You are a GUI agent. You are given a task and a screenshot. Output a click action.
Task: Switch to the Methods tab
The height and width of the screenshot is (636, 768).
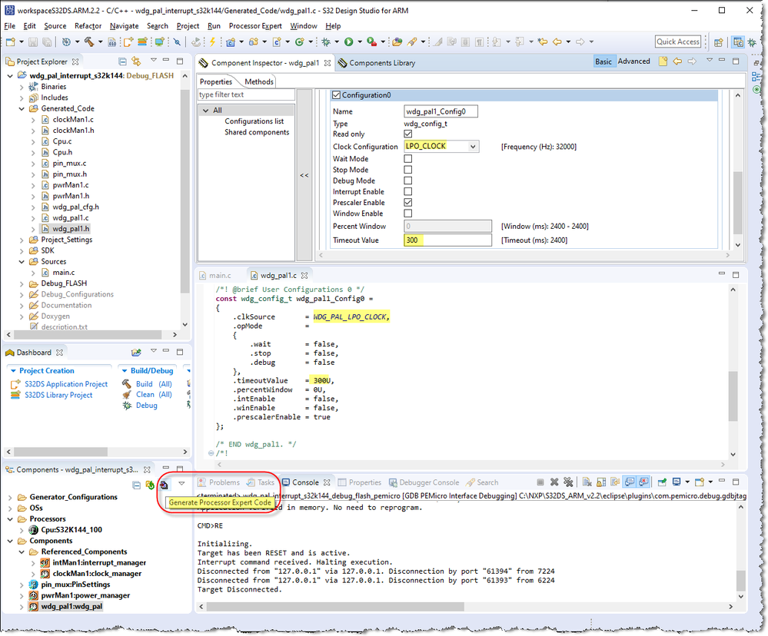pos(259,81)
